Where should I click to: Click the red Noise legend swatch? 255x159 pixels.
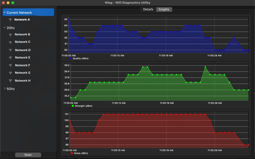click(72, 153)
